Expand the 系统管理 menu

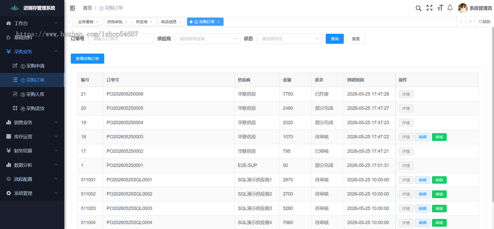click(x=56, y=193)
